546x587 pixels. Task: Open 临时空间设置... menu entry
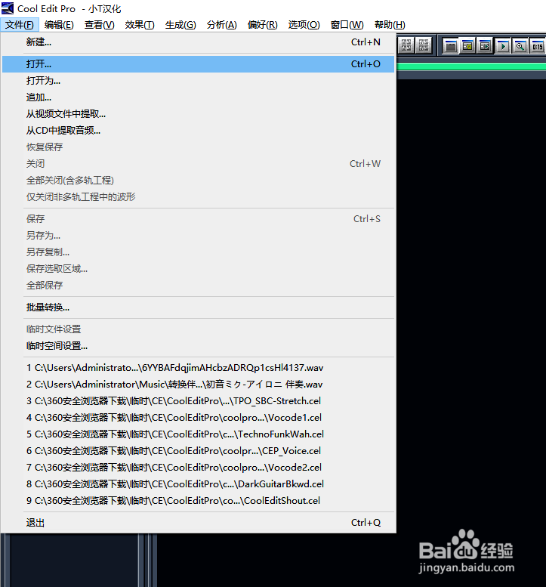(x=199, y=346)
